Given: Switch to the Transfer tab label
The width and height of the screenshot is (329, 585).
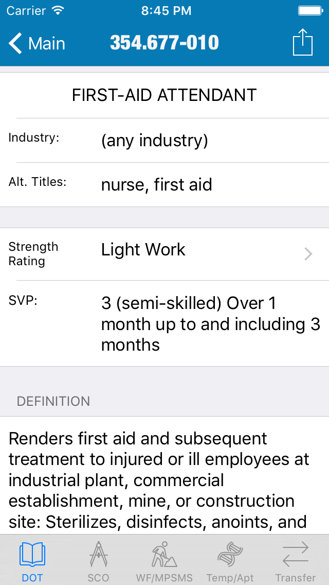Looking at the screenshot, I should [296, 578].
